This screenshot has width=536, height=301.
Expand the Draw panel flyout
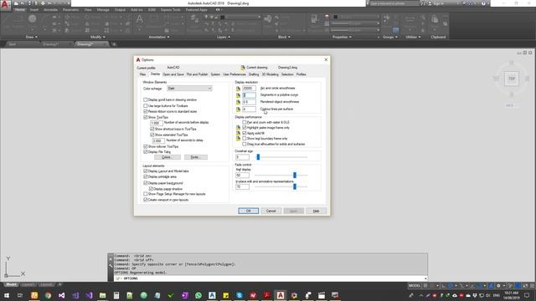(32, 37)
